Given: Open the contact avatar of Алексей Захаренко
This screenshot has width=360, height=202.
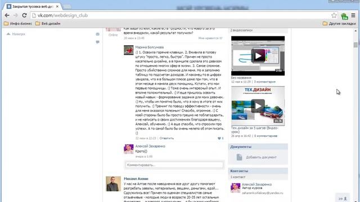Looking at the screenshot, I should (x=235, y=188).
